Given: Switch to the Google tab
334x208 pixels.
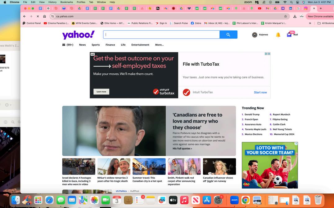Looking at the screenshot, I should [298, 8].
